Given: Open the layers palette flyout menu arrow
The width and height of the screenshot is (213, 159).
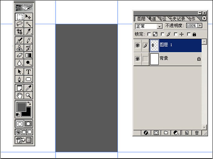Looking at the screenshot, I should (204, 18).
